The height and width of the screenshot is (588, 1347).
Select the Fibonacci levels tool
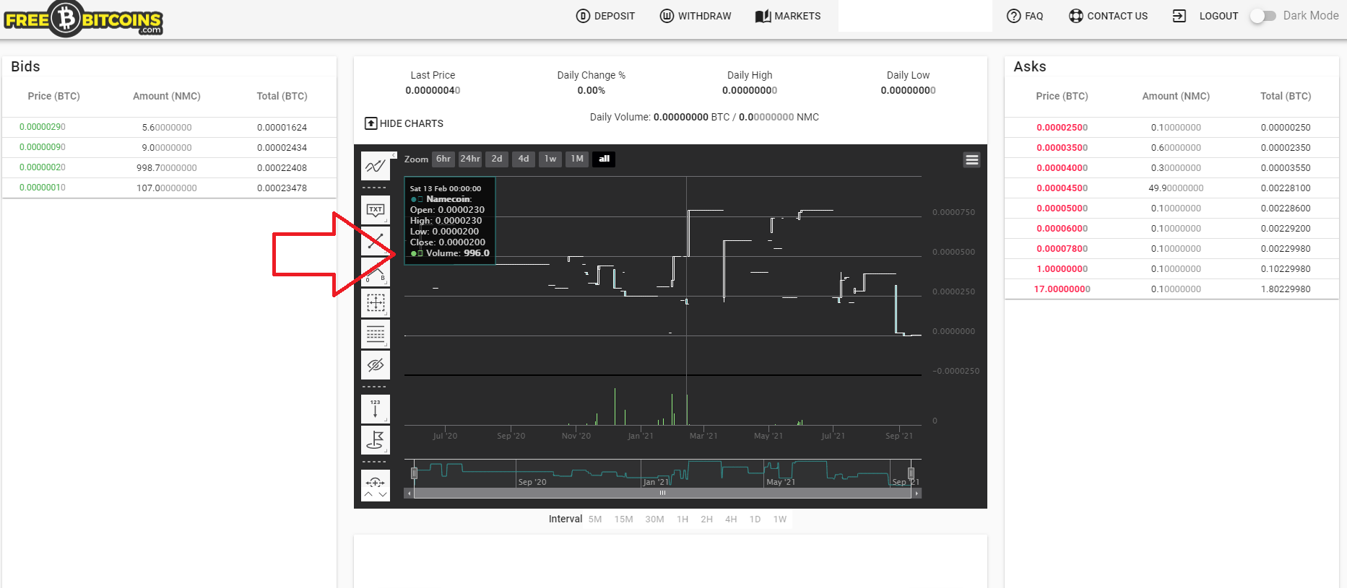[x=375, y=334]
